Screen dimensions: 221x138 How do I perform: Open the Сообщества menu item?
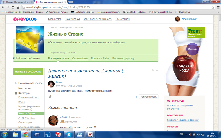pos(55,19)
